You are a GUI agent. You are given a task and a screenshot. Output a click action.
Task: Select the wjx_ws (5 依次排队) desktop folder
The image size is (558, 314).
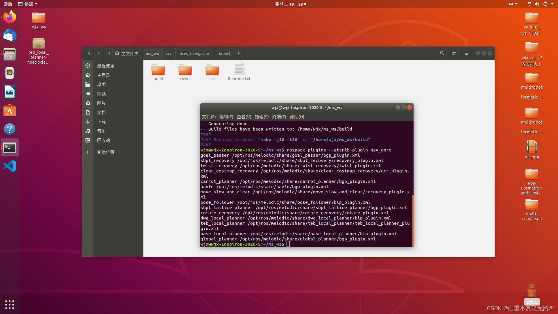pyautogui.click(x=532, y=55)
